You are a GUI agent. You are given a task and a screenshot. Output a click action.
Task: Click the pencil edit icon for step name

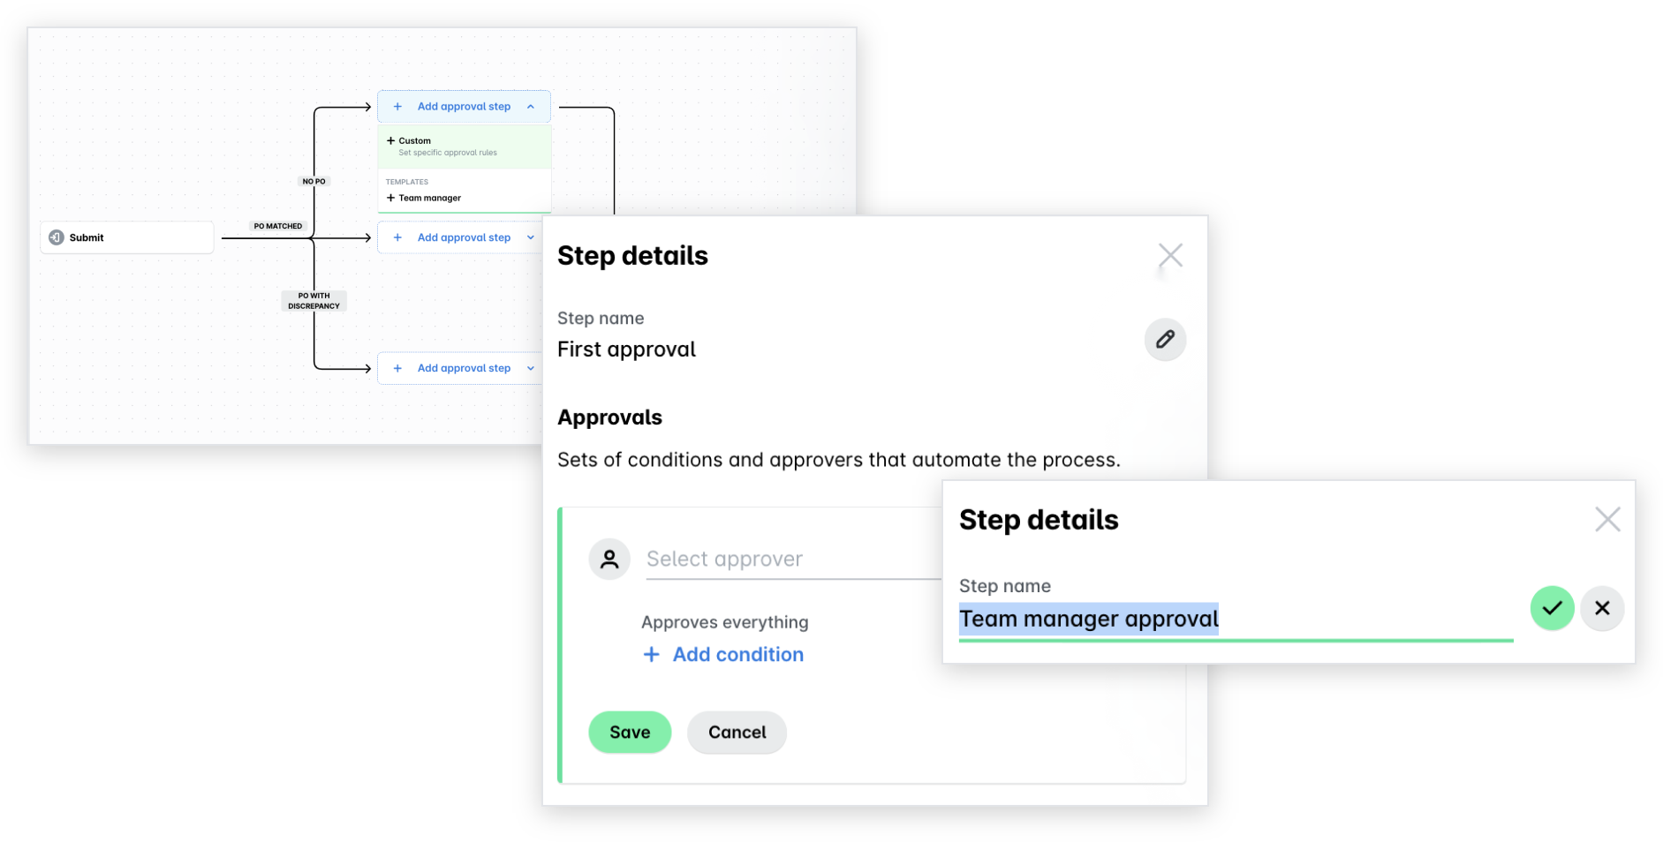1165,340
